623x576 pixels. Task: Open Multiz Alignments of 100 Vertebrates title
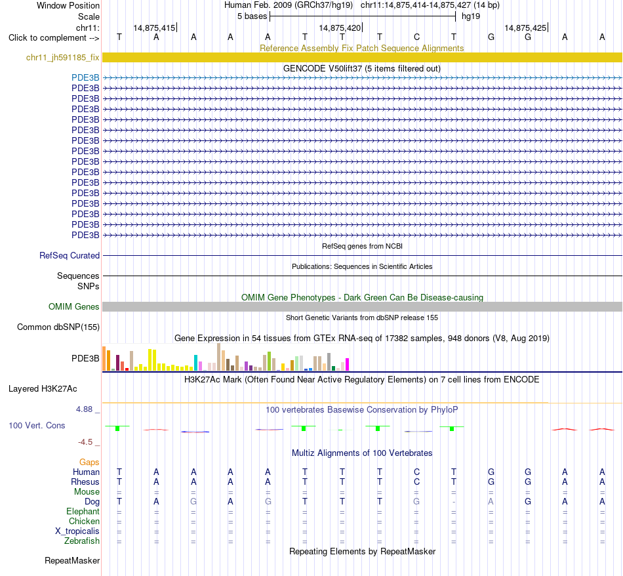(x=362, y=453)
